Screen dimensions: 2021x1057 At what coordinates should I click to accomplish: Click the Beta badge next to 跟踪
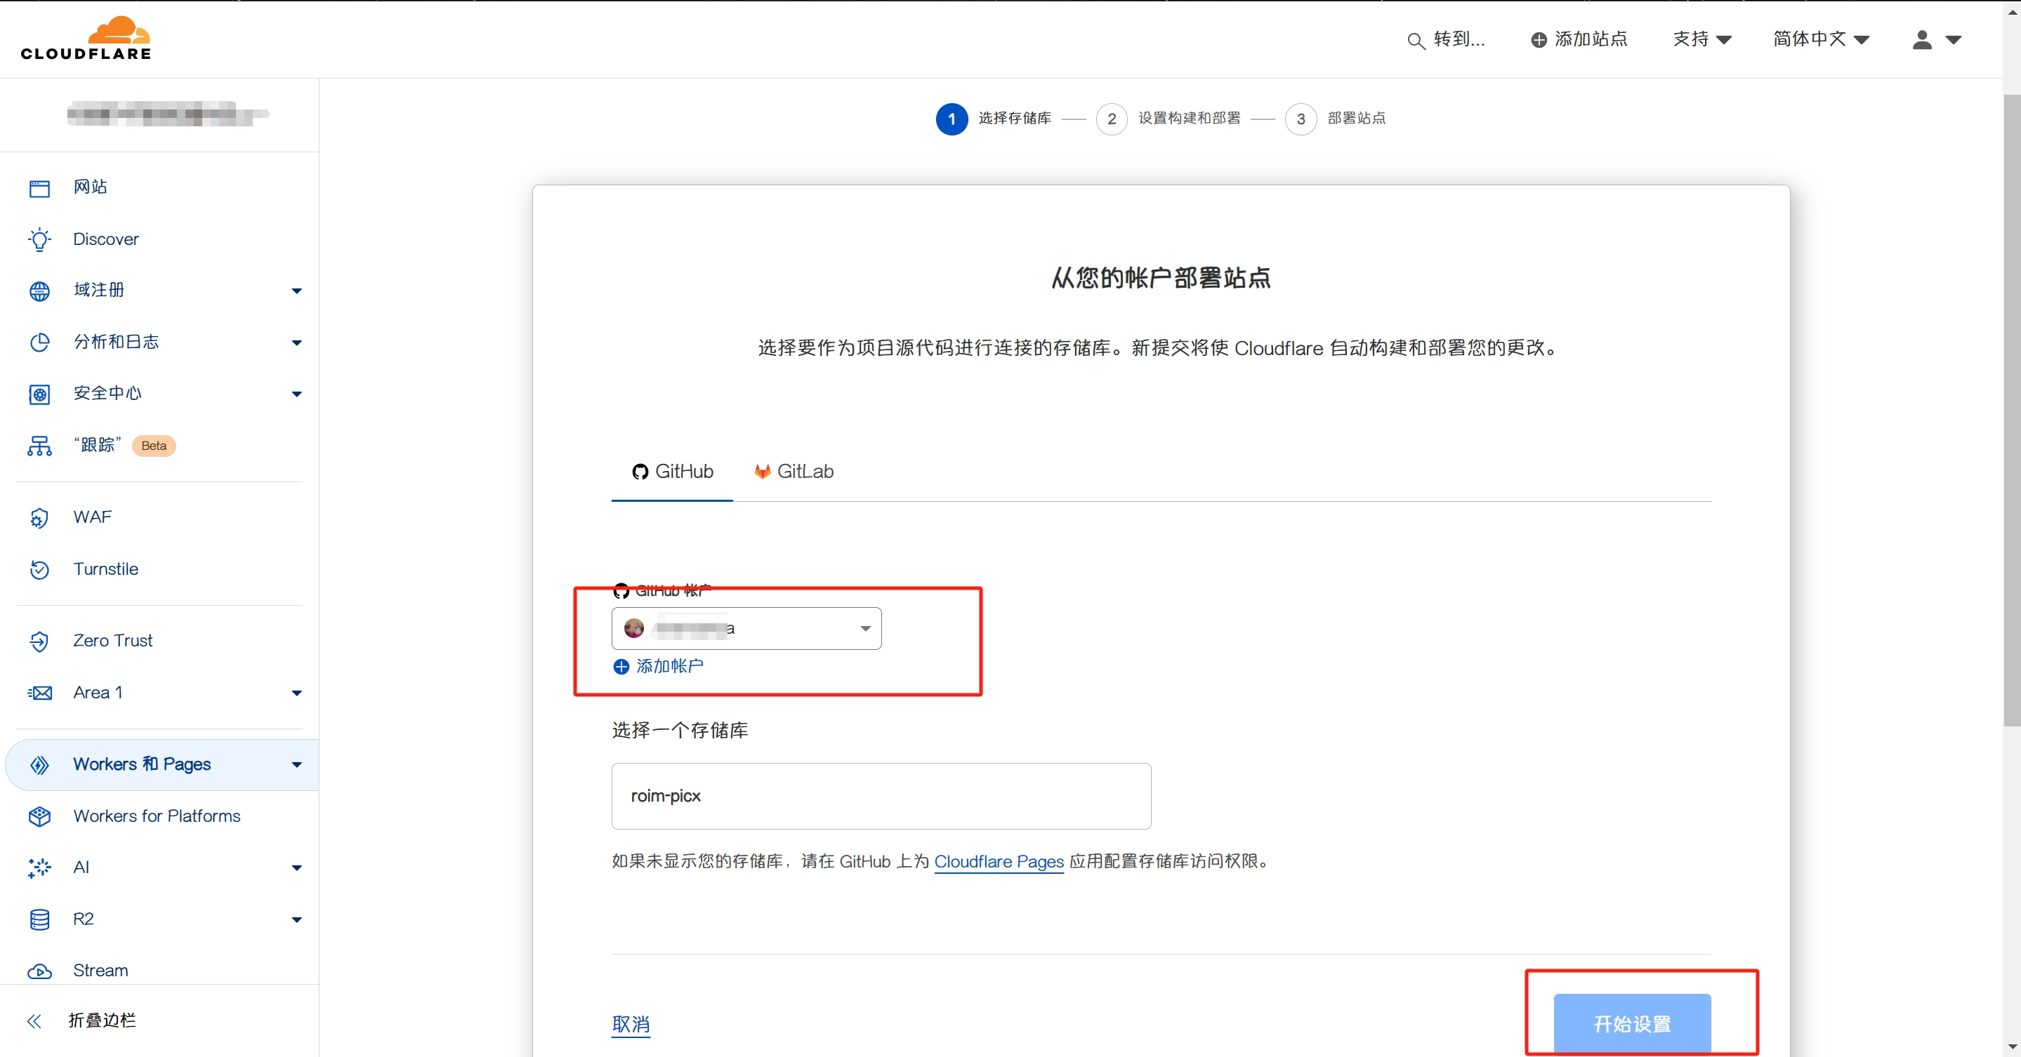tap(154, 446)
